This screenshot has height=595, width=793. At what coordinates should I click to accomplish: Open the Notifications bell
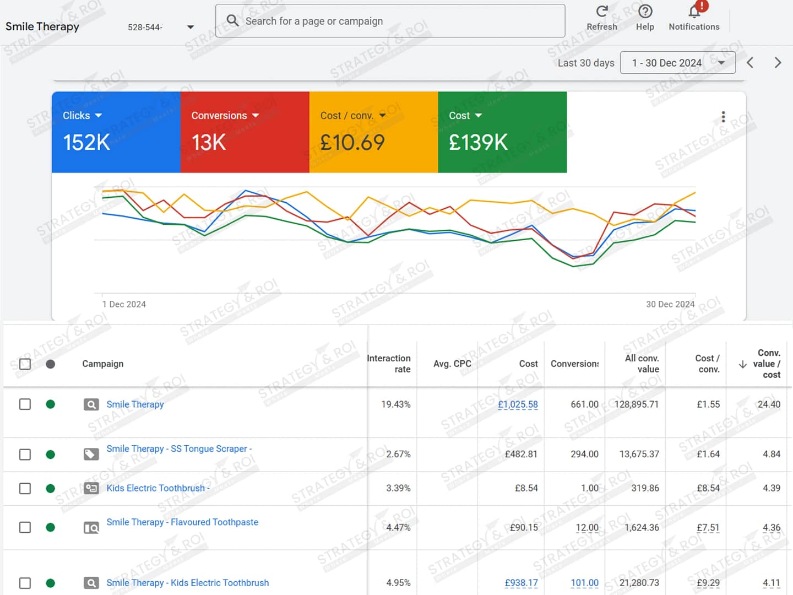[x=694, y=12]
